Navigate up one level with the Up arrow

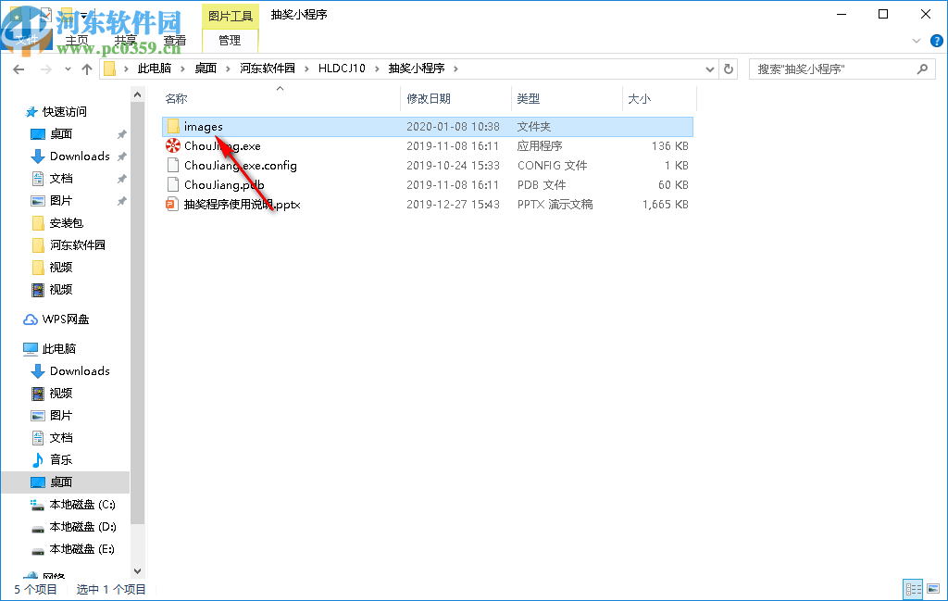pos(87,68)
